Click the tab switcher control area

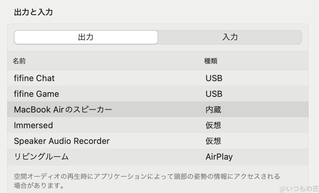(x=158, y=37)
